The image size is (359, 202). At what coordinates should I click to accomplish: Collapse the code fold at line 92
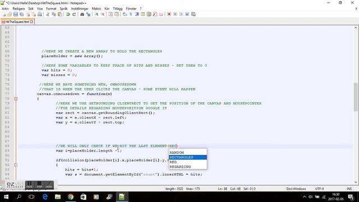tap(16, 165)
